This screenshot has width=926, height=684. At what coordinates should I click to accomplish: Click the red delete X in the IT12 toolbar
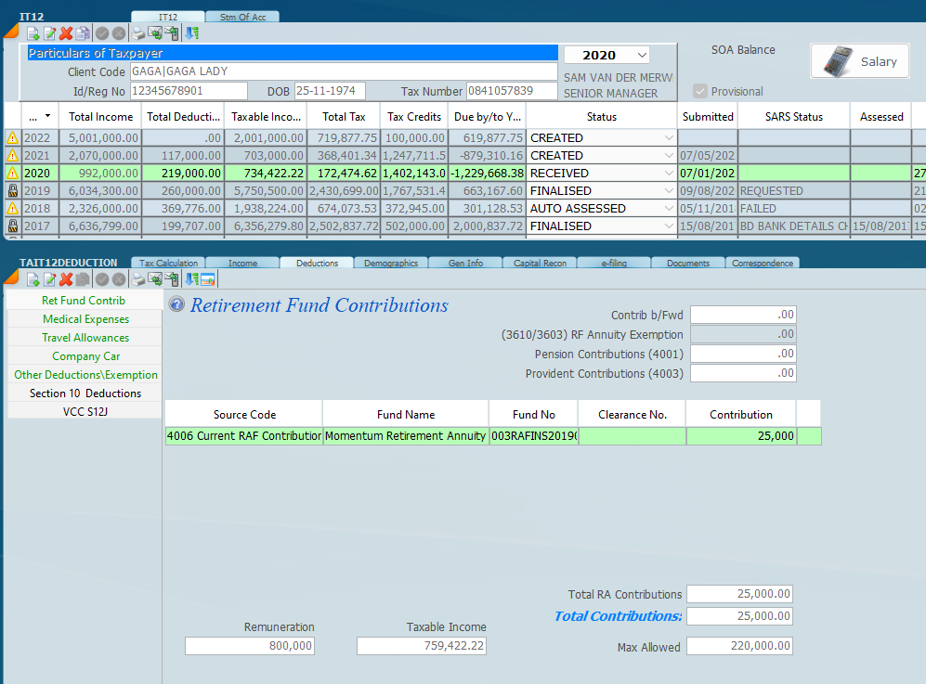point(67,33)
